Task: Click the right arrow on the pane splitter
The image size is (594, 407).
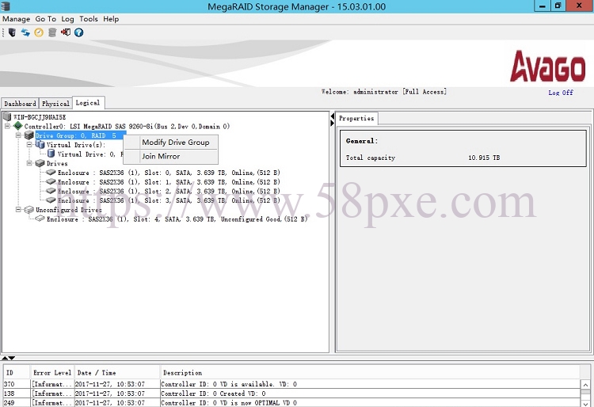Action: (x=332, y=123)
